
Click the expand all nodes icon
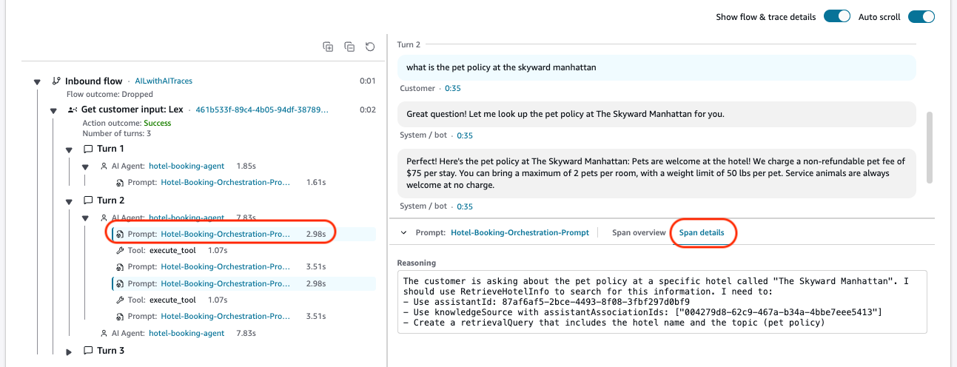(x=328, y=47)
